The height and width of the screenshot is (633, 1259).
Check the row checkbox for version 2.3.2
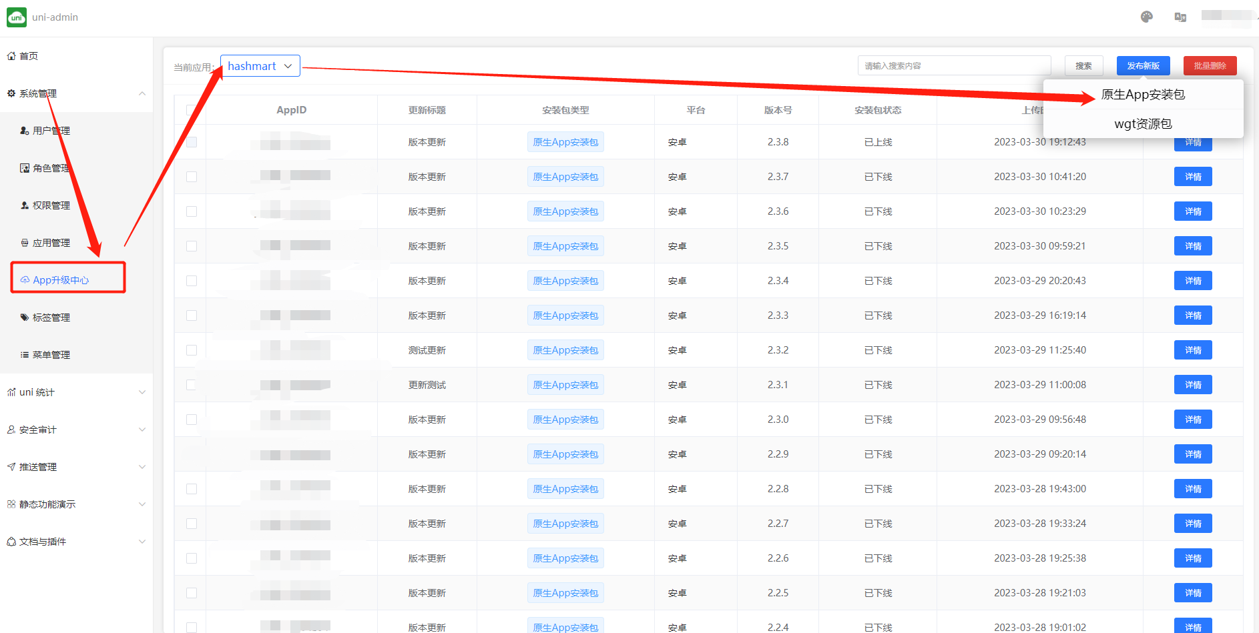(x=192, y=350)
